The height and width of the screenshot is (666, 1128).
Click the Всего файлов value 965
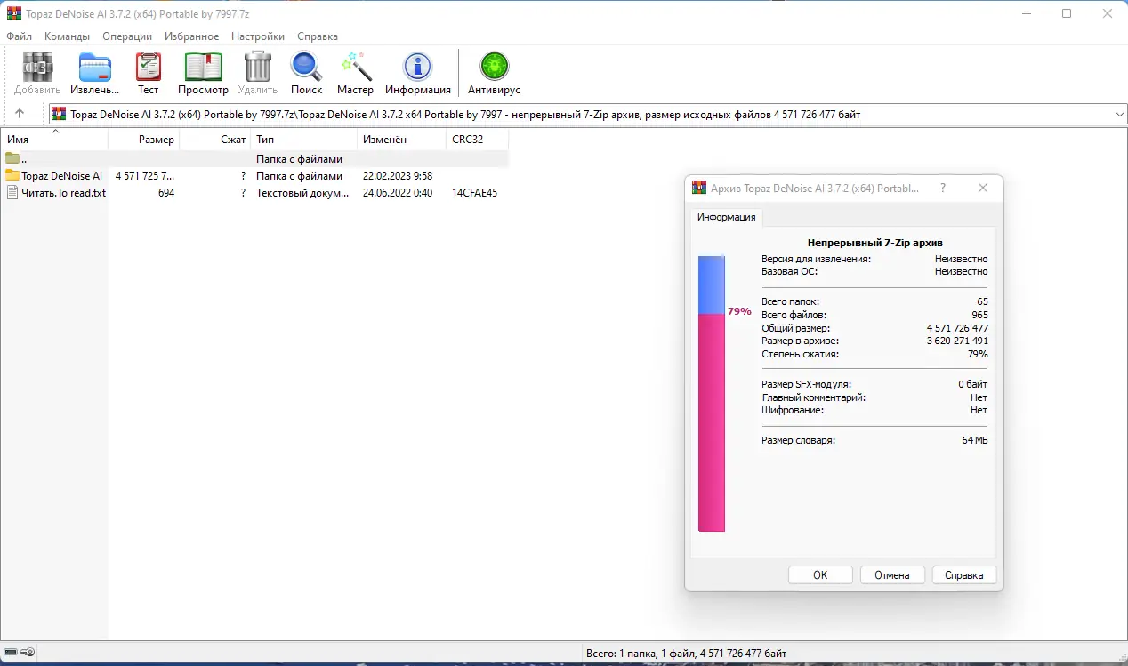pyautogui.click(x=979, y=315)
